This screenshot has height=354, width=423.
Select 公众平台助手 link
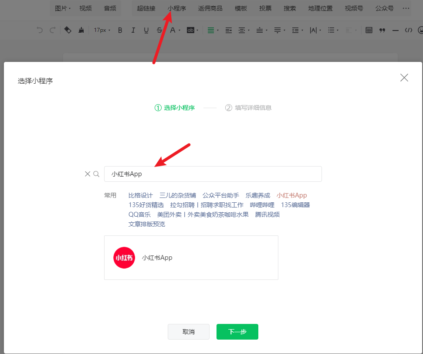click(221, 195)
